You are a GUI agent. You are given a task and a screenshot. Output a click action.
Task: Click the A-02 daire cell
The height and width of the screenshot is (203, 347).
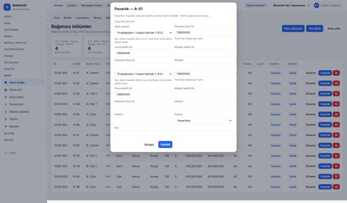click(x=76, y=83)
